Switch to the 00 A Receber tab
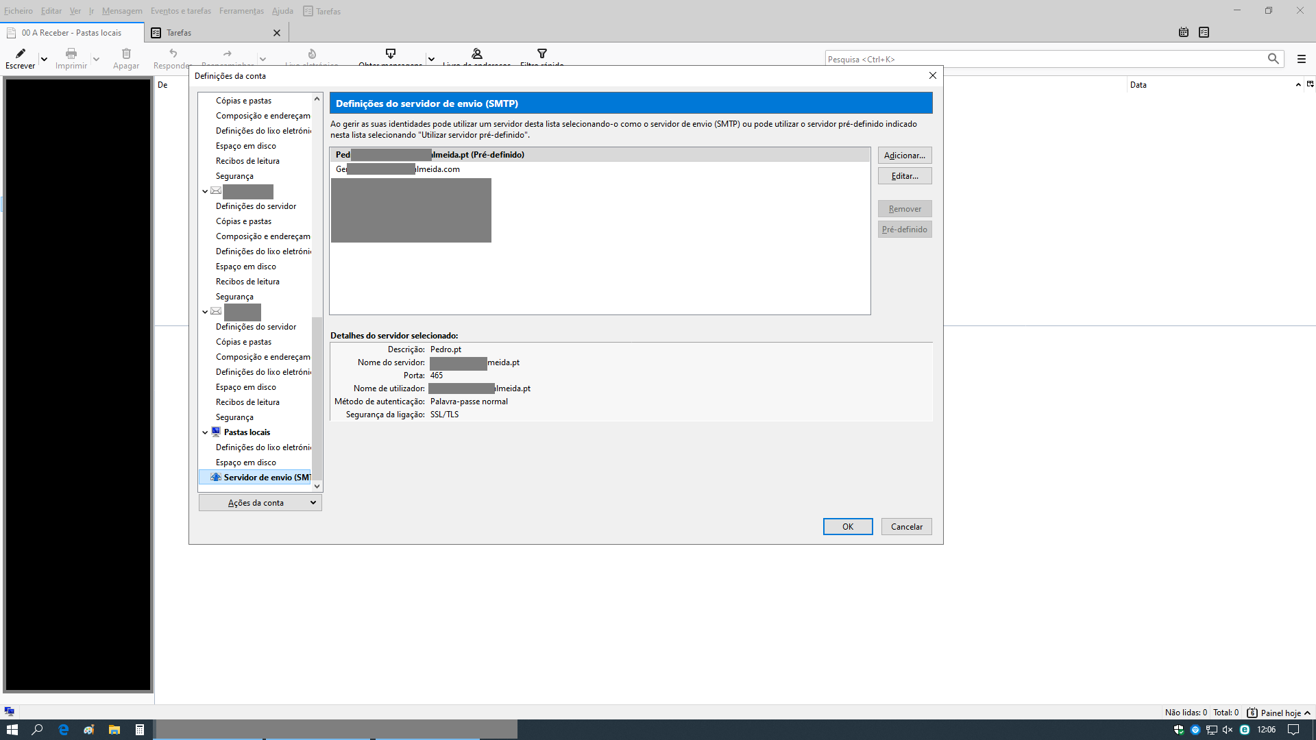 72,32
